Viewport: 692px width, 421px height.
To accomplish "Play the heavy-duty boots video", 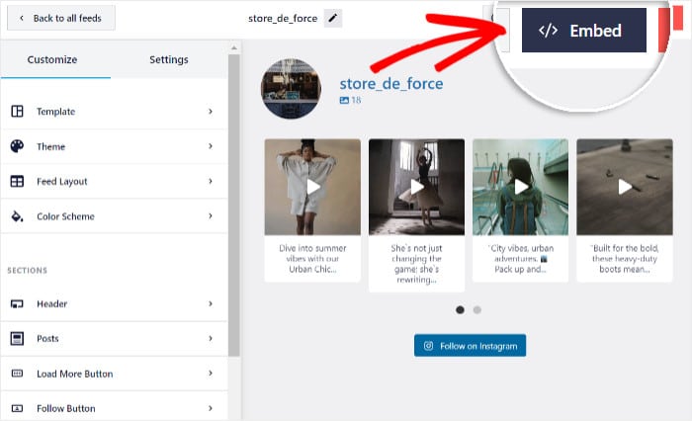I will (625, 187).
